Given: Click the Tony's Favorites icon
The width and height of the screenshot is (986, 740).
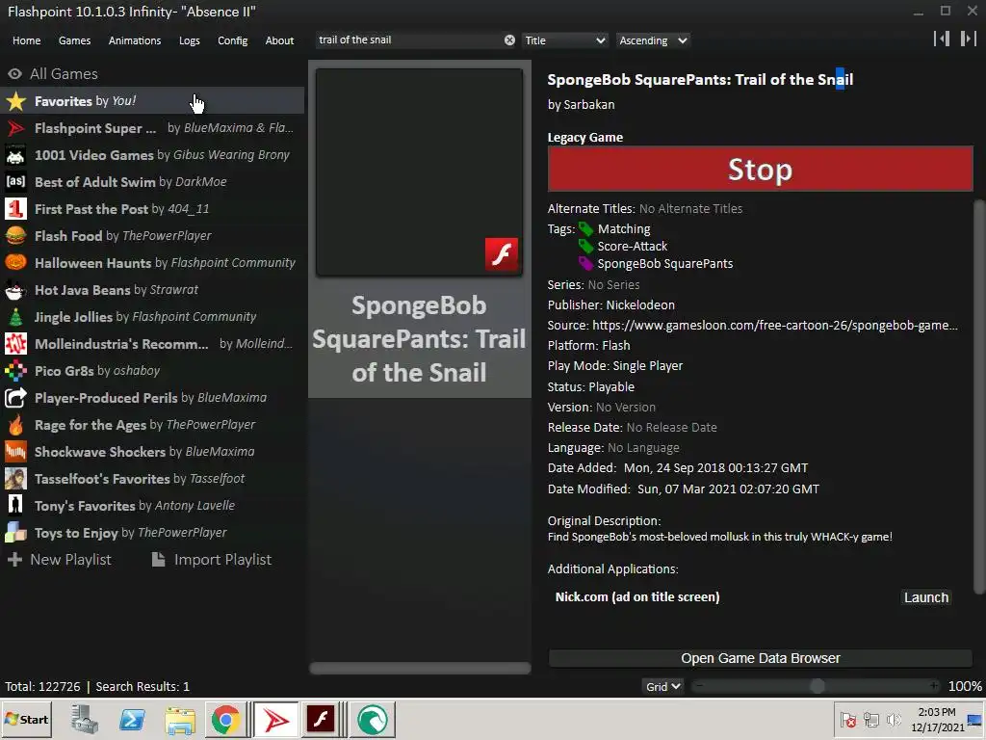Looking at the screenshot, I should click(15, 505).
